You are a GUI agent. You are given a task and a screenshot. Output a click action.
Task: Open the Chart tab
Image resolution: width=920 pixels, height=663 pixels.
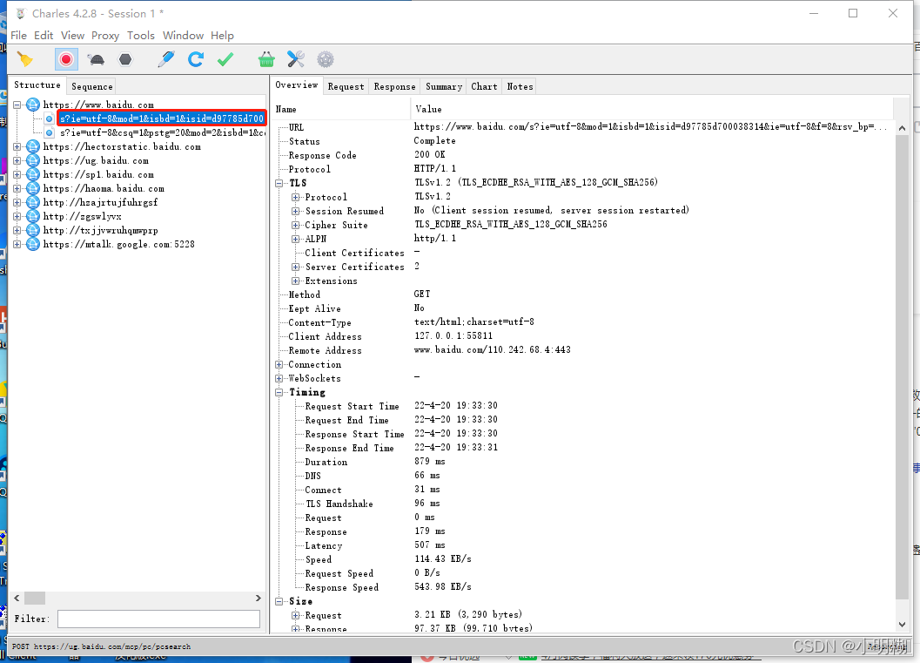coord(484,86)
